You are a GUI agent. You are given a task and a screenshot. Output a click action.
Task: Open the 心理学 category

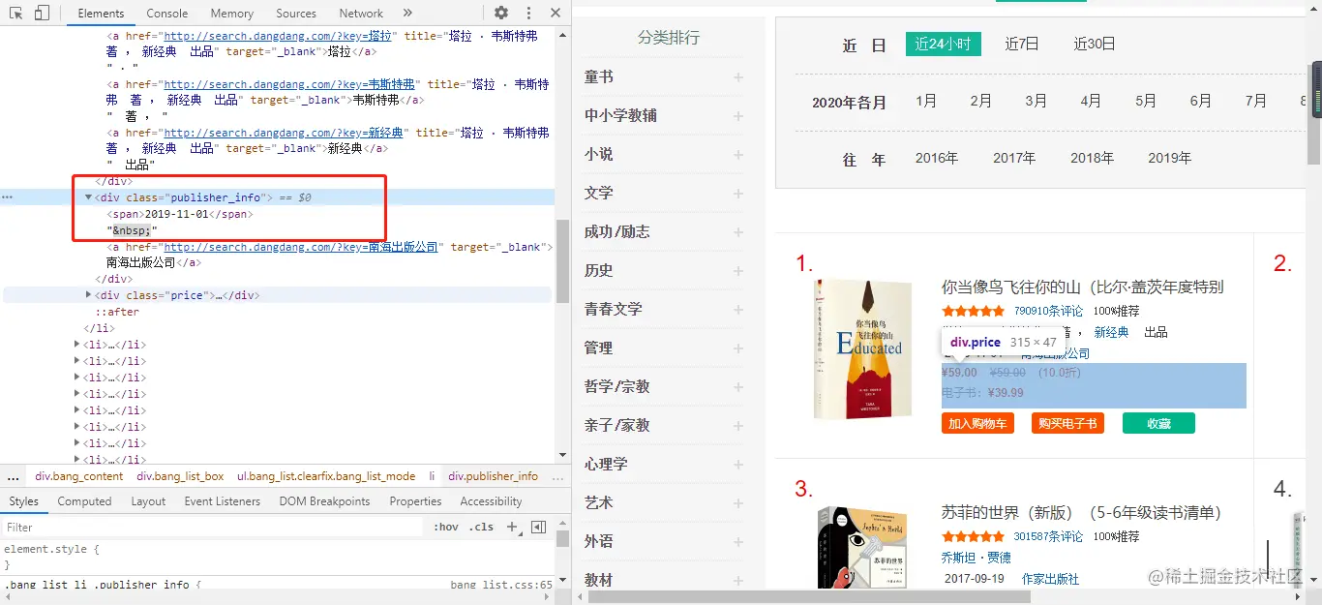pos(606,464)
